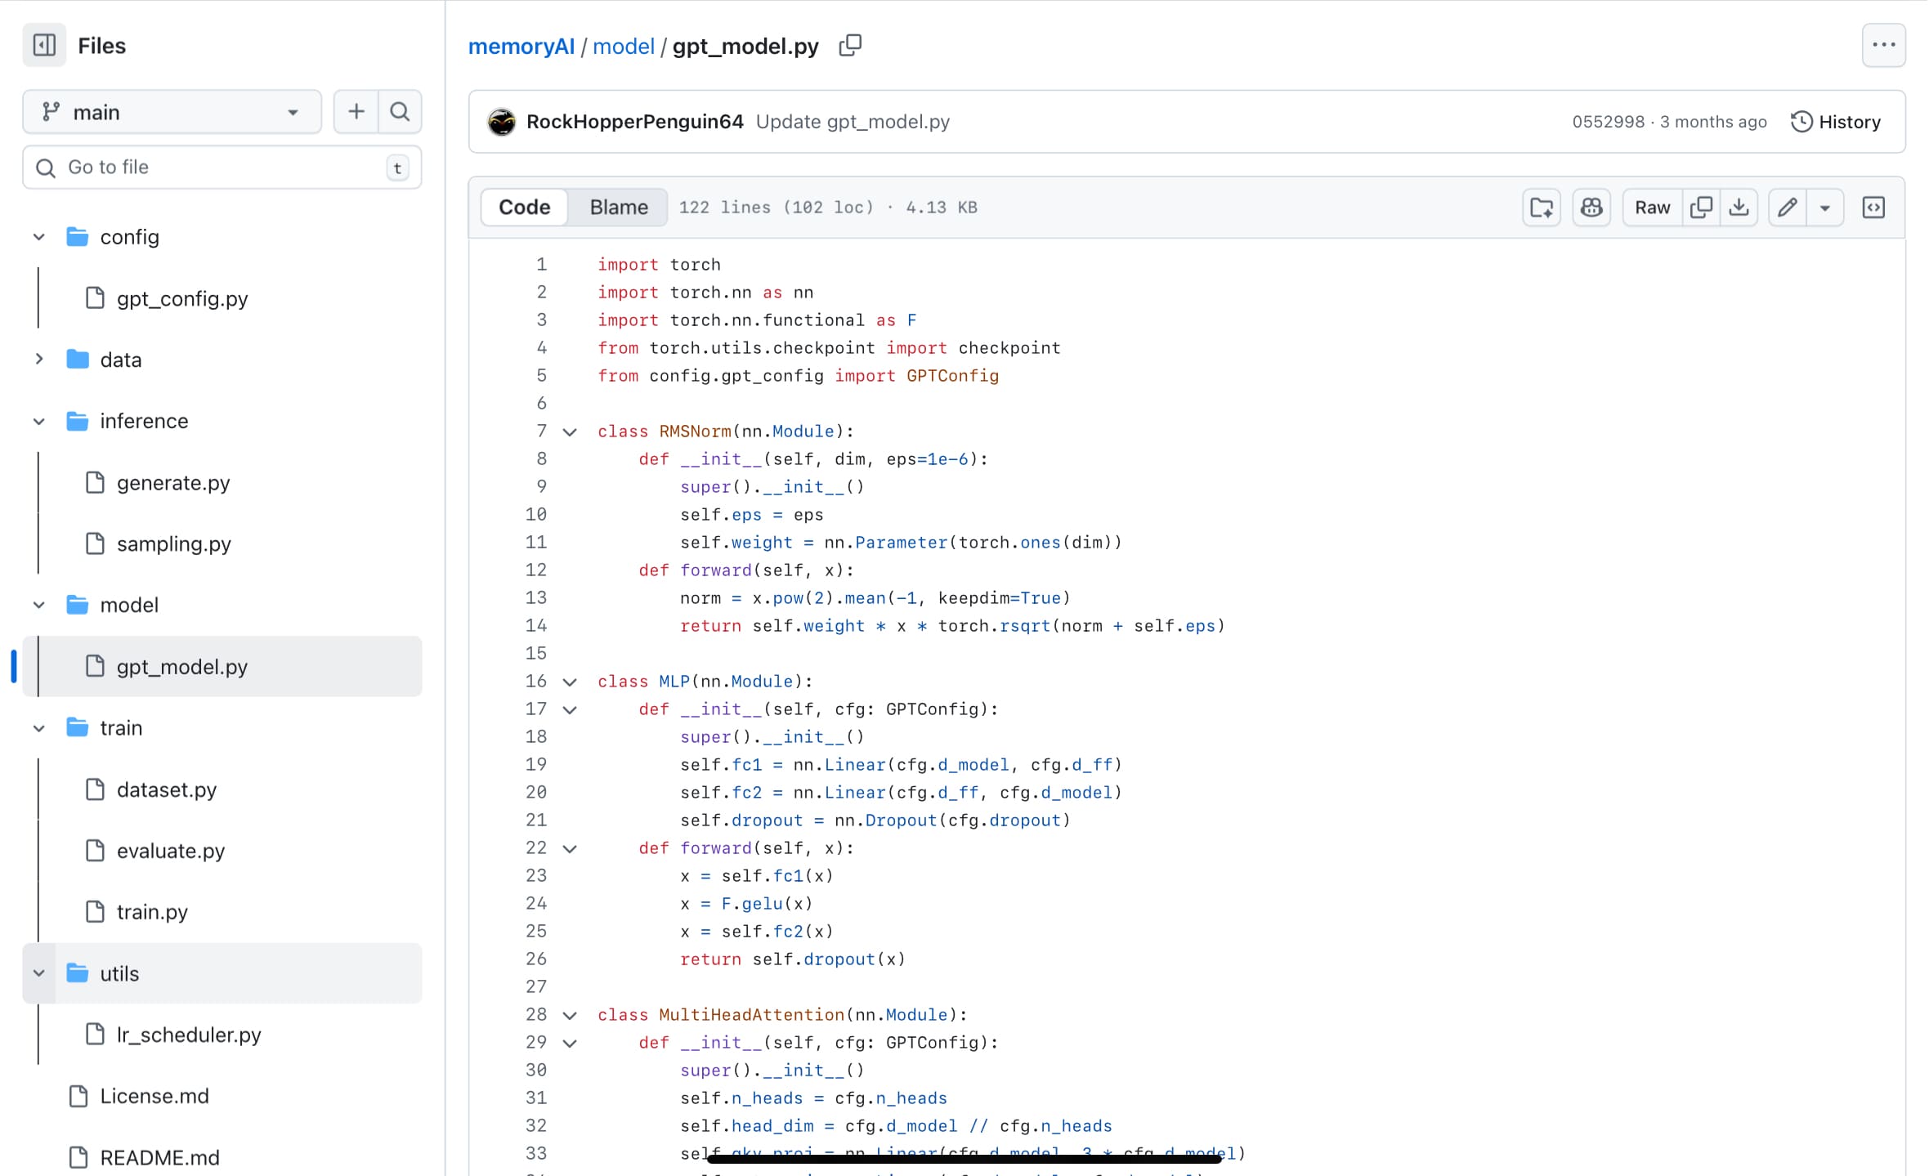This screenshot has width=1929, height=1176.
Task: Edit this file with pencil icon
Action: [1788, 207]
